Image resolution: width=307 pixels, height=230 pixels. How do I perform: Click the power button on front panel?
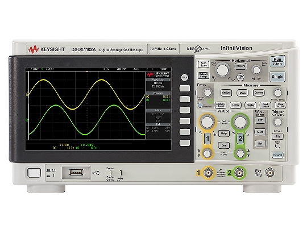[x=34, y=173]
